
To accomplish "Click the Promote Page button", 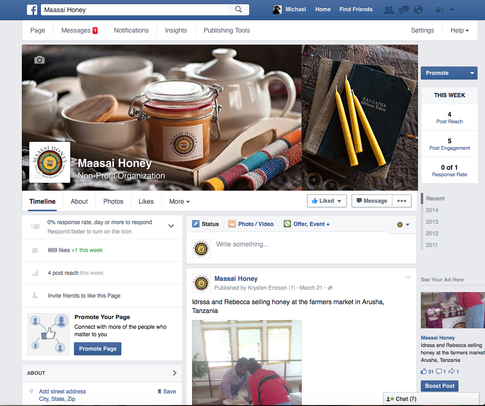I will (98, 349).
